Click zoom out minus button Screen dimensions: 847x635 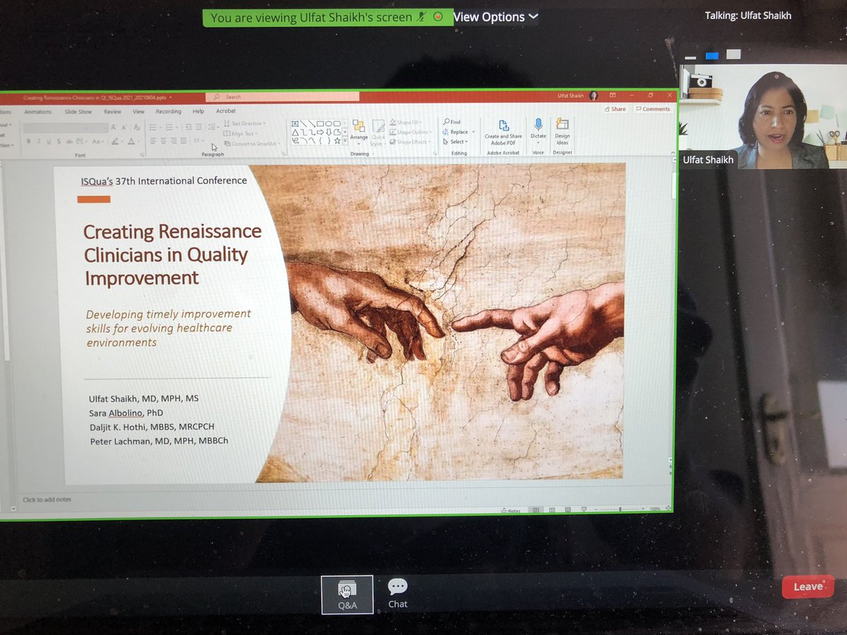click(x=596, y=509)
